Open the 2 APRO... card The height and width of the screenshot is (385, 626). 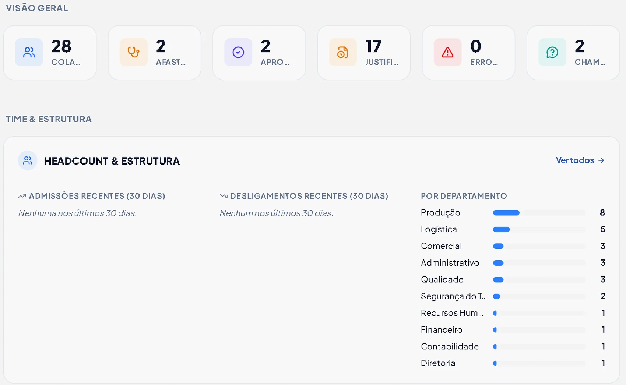259,53
